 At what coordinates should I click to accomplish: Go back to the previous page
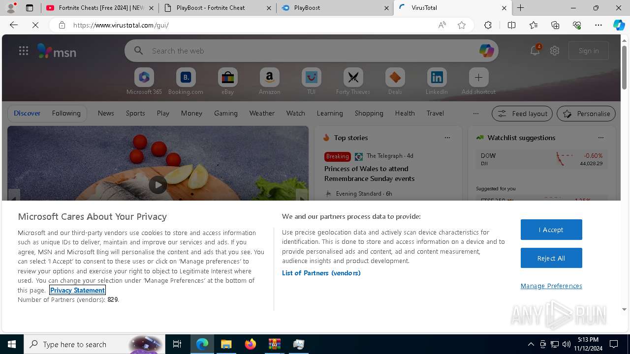[x=14, y=25]
